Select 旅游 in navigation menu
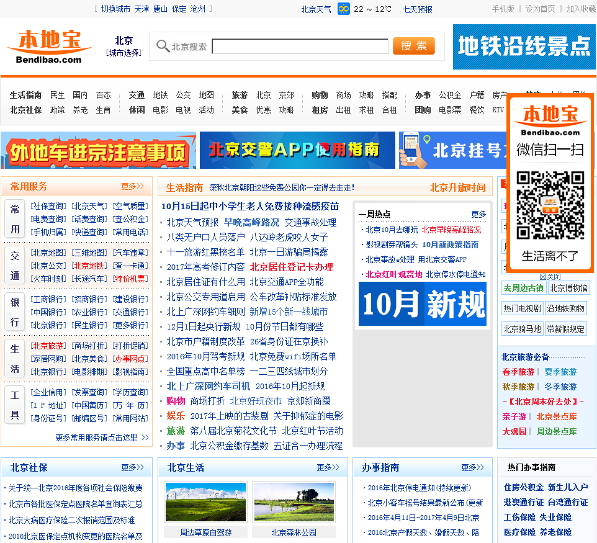The width and height of the screenshot is (597, 543). click(240, 95)
